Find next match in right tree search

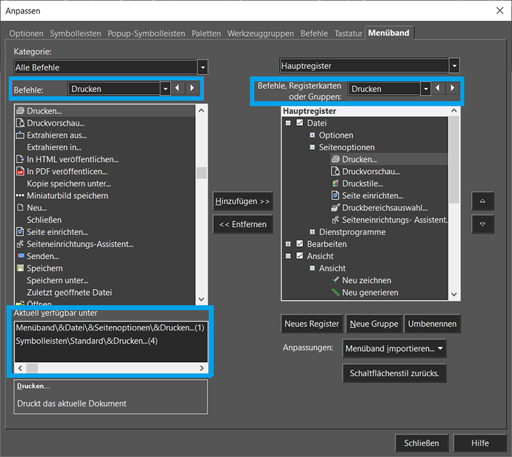pos(453,88)
